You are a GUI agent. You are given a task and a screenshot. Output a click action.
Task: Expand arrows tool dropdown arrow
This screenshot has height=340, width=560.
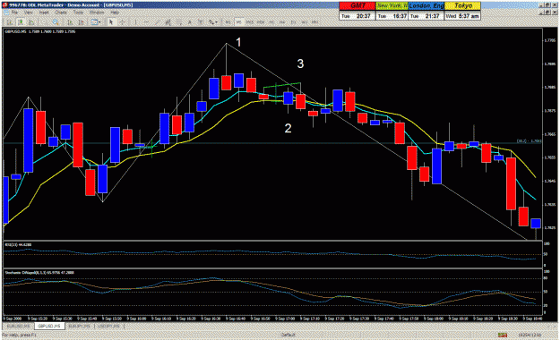point(217,22)
